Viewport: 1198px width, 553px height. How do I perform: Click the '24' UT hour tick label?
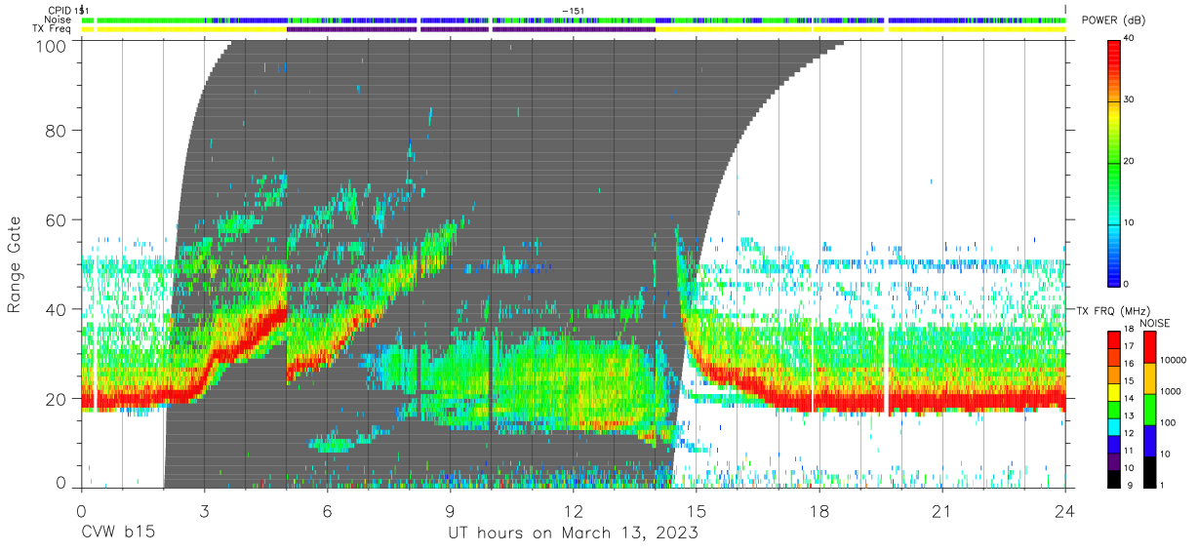point(1065,511)
